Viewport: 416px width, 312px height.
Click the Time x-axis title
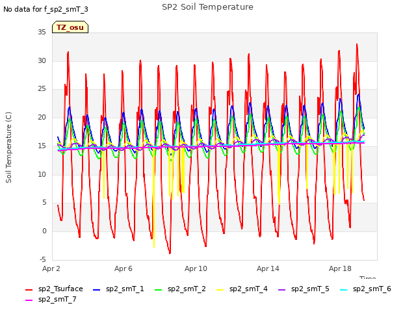(367, 278)
